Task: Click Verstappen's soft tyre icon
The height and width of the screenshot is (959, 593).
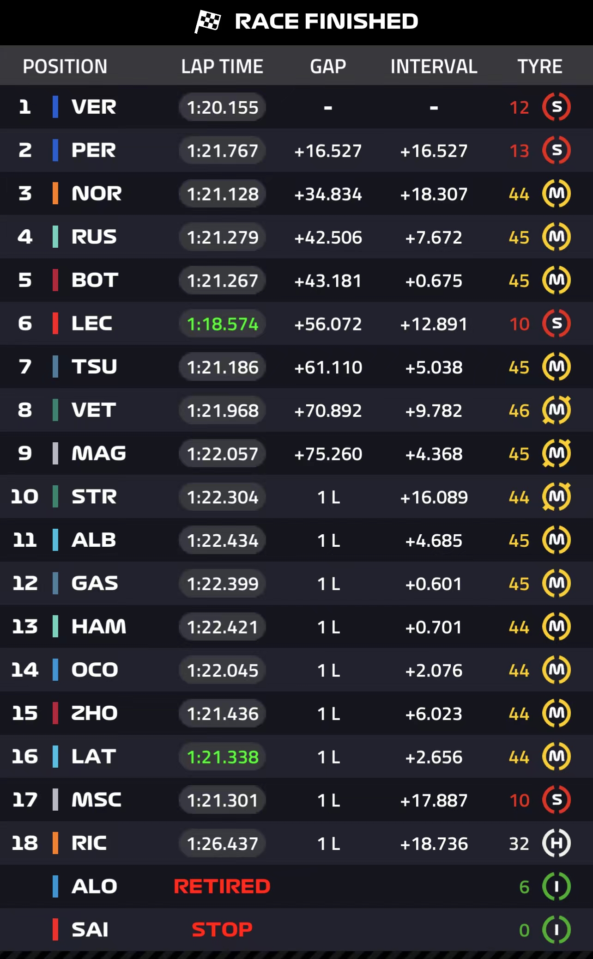Action: coord(557,107)
